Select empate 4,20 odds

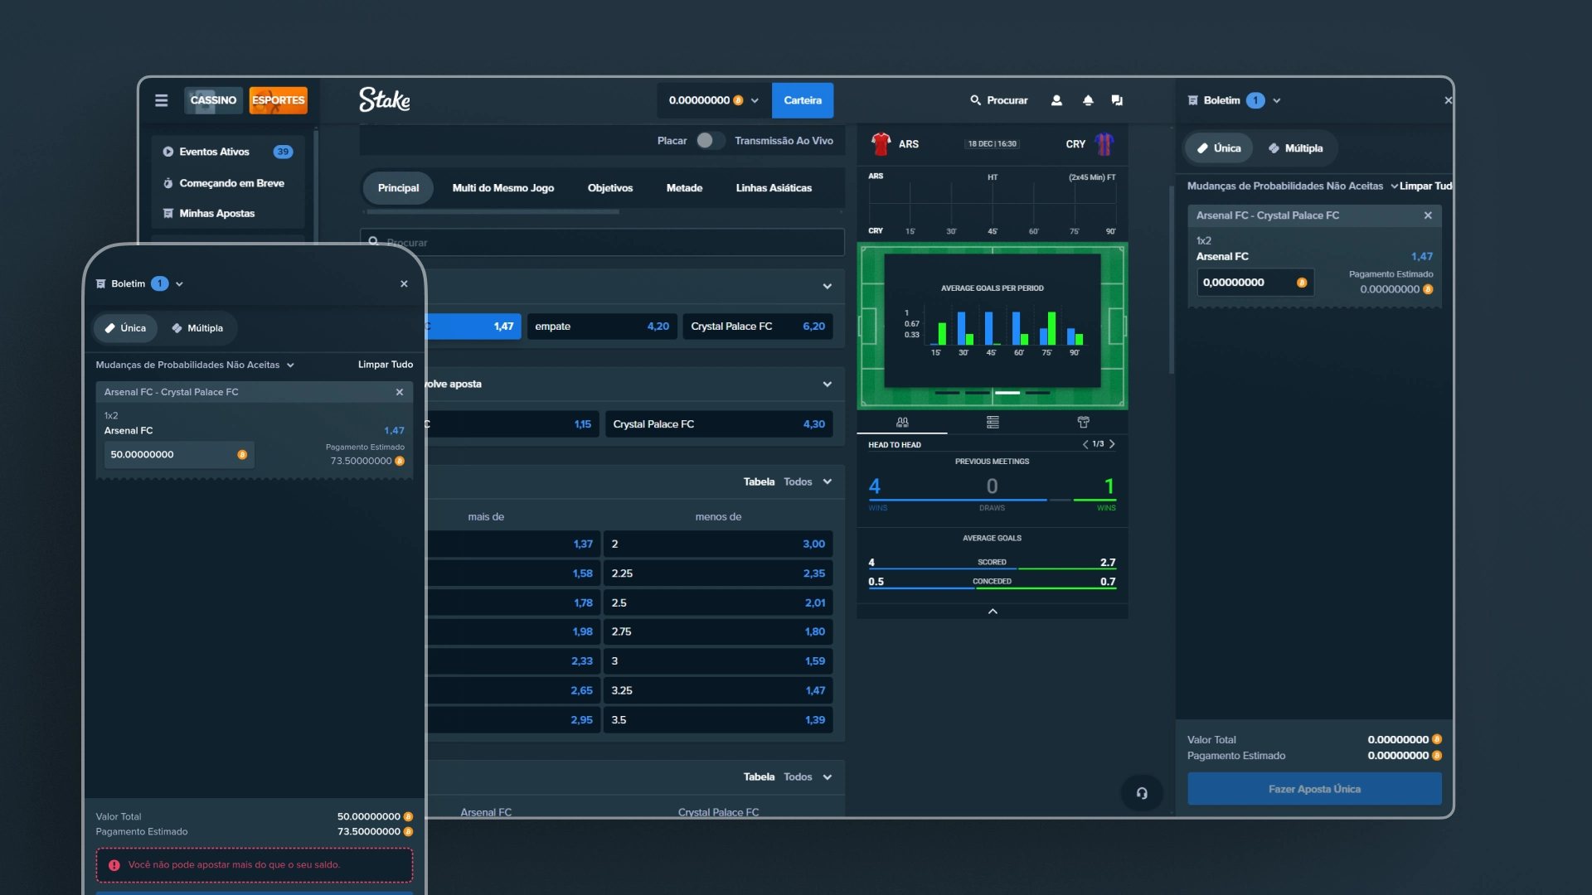pos(602,327)
